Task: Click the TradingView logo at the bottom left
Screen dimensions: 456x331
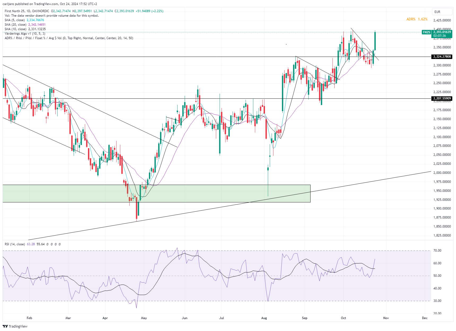Action: click(15, 326)
